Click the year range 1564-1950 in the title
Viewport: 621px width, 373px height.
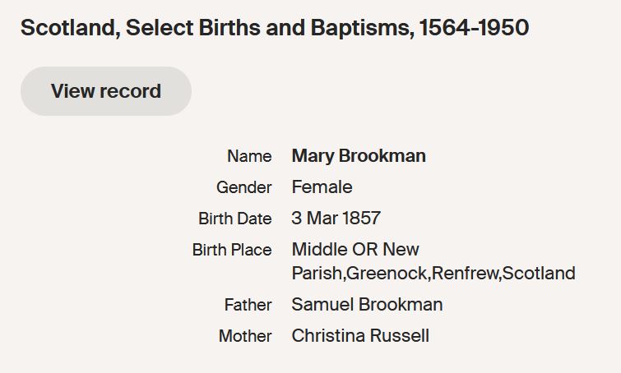(x=474, y=28)
